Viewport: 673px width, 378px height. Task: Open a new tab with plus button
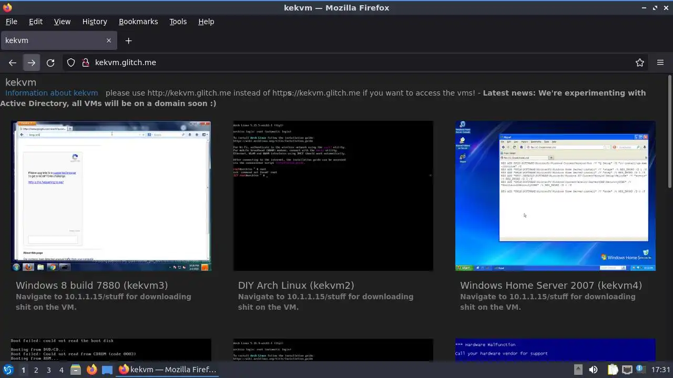pyautogui.click(x=128, y=40)
